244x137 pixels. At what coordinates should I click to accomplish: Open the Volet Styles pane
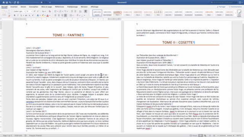(x=239, y=13)
